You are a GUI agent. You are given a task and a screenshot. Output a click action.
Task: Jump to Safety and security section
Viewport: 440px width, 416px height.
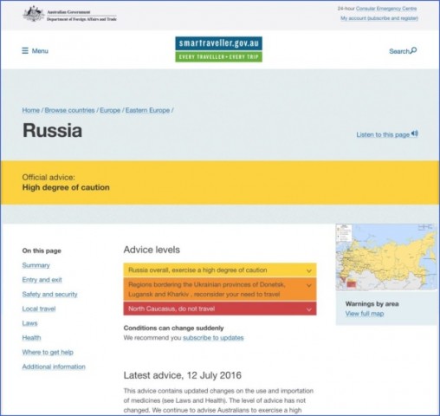coord(49,294)
